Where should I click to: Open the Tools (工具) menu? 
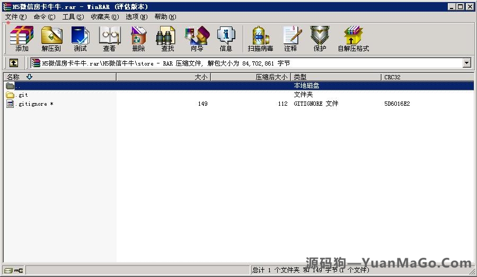pos(73,17)
